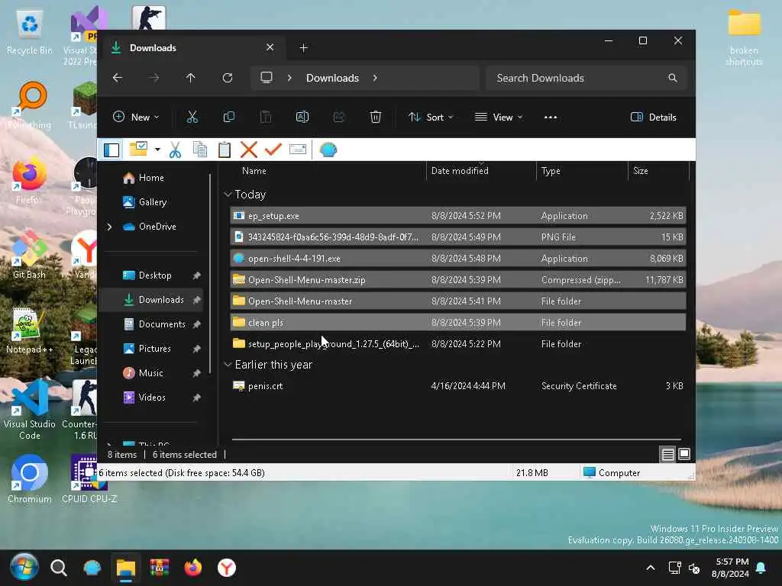Click orange checkmark properties icon

tap(273, 149)
